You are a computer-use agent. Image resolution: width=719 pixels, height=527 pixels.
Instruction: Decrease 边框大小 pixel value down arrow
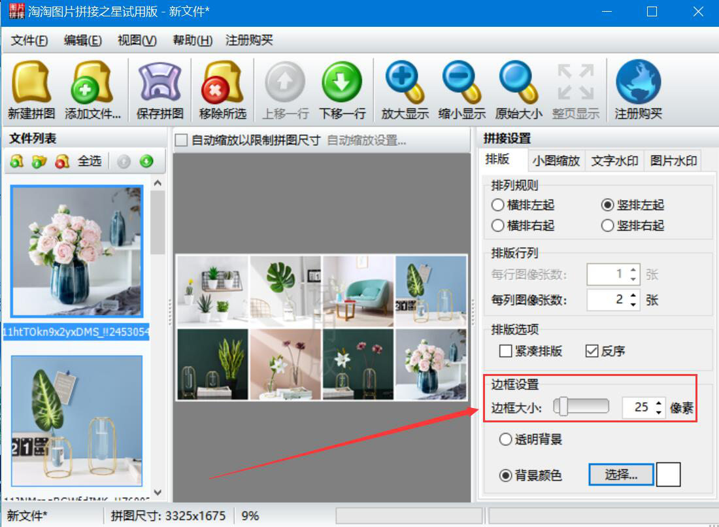659,413
